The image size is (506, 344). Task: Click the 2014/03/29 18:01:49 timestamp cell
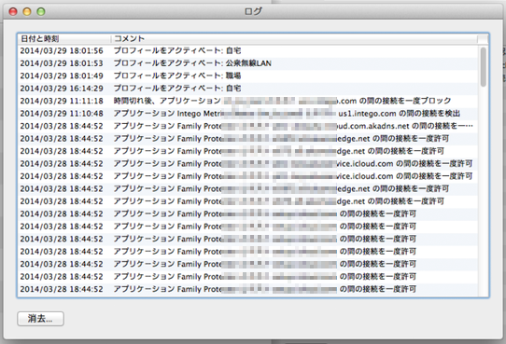pyautogui.click(x=62, y=76)
